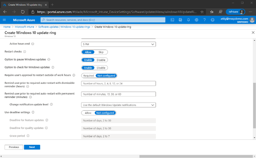The height and width of the screenshot is (158, 256).
Task: Click the Microsoft Azure logo text
Action: point(24,20)
